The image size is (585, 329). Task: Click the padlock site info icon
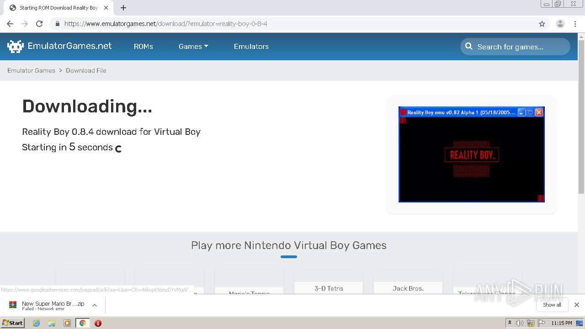coord(57,24)
